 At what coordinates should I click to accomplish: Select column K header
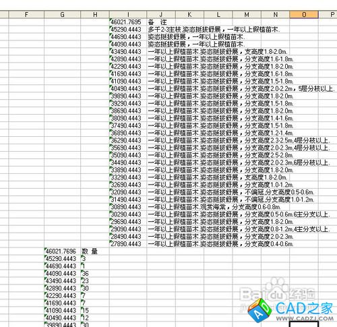(189, 15)
